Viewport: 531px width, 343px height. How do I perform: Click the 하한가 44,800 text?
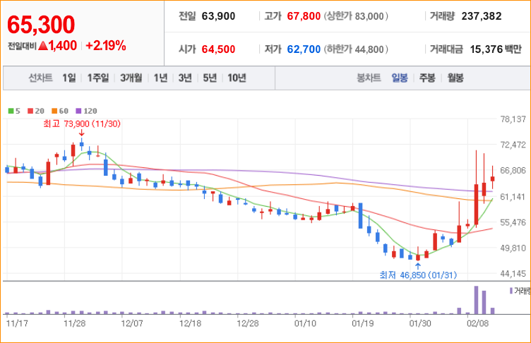(x=356, y=49)
